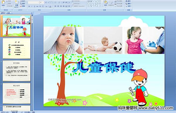The width and height of the screenshot is (176, 113).
Task: Toggle Underline formatting in the ribbon
Action: 34,6
